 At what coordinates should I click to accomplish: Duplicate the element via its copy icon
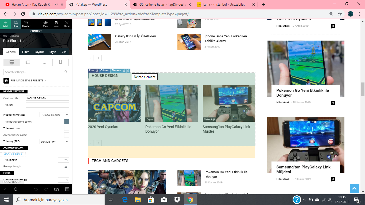(x=124, y=70)
